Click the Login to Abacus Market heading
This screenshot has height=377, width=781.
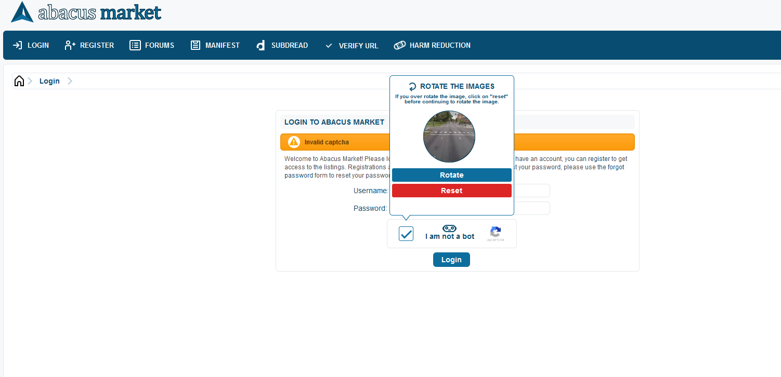(334, 122)
